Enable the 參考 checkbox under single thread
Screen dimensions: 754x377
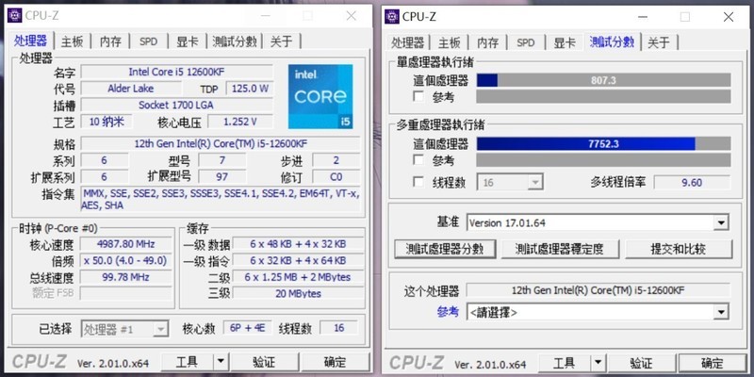click(418, 96)
